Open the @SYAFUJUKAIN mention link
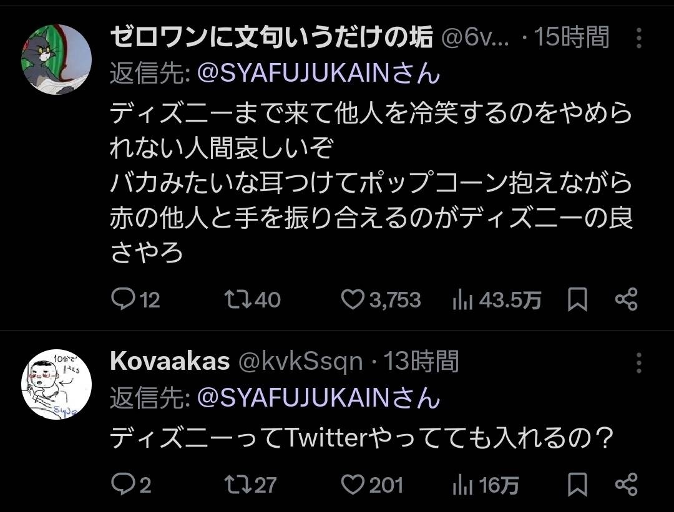The width and height of the screenshot is (674, 512). point(297,75)
